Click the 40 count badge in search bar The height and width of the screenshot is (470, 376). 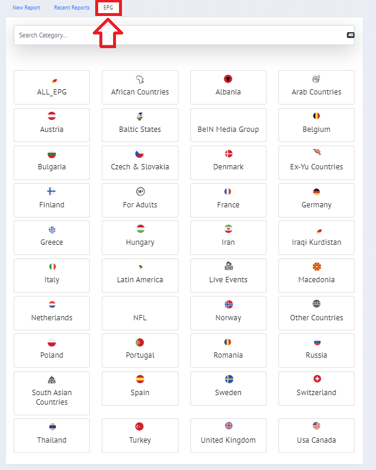[350, 35]
